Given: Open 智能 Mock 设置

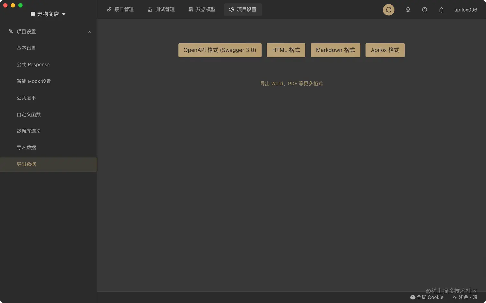Looking at the screenshot, I should coord(48,81).
